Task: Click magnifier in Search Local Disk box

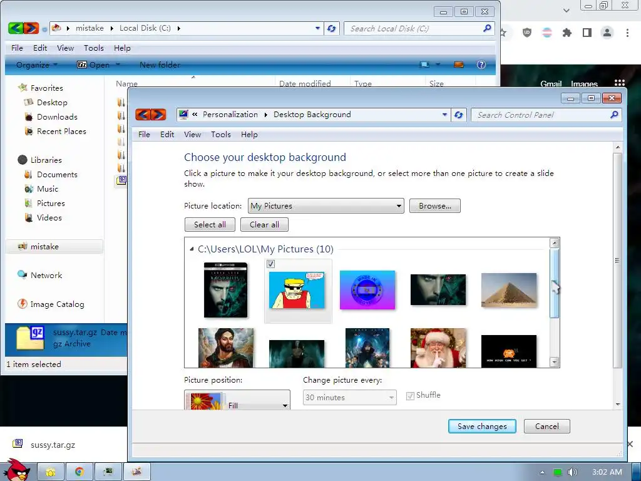Action: click(x=487, y=28)
